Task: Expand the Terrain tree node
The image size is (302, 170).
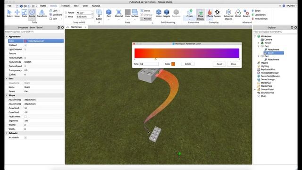Action: coord(259,43)
